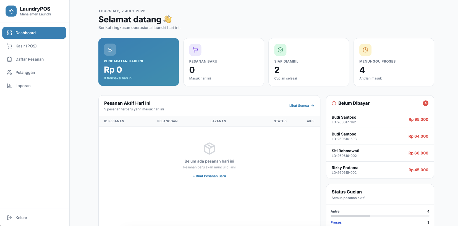
Task: Click the Rp 64.000 amount
Action: click(418, 136)
